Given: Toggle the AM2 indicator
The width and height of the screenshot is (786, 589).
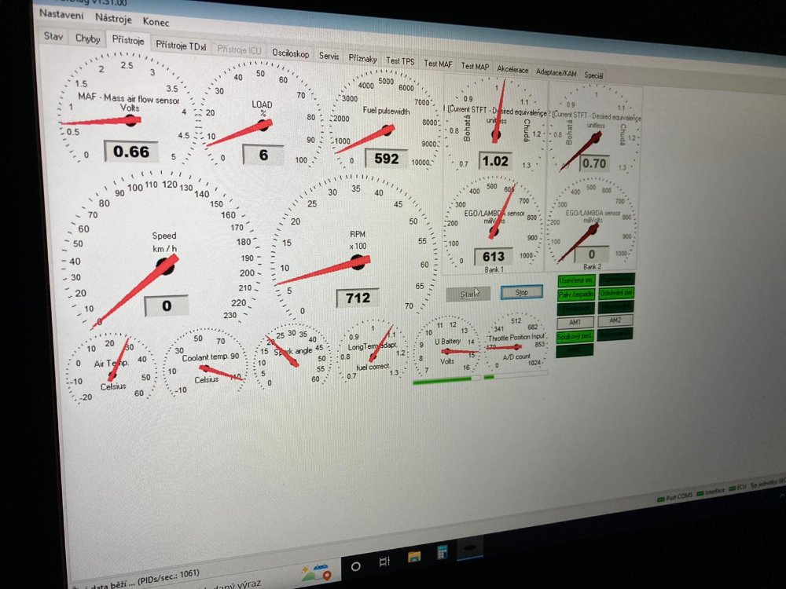Looking at the screenshot, I should [x=615, y=320].
